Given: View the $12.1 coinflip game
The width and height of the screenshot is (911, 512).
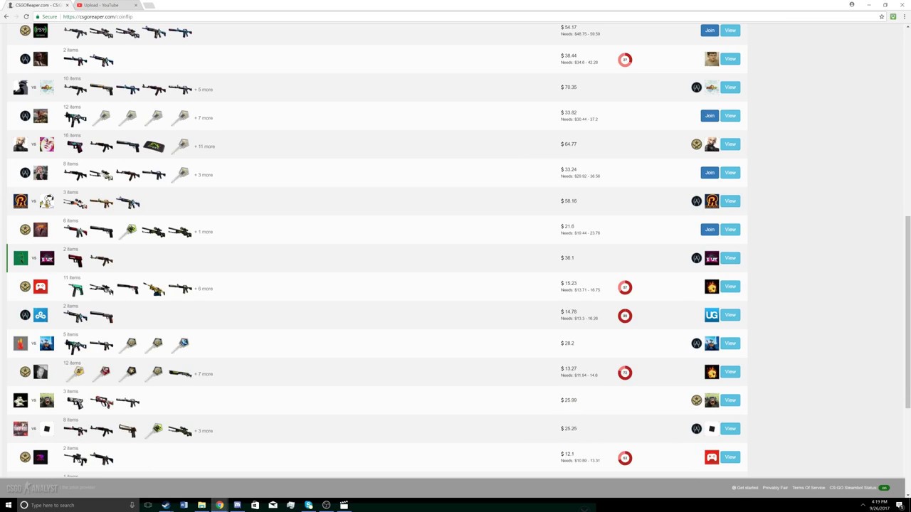Looking at the screenshot, I should pos(730,457).
